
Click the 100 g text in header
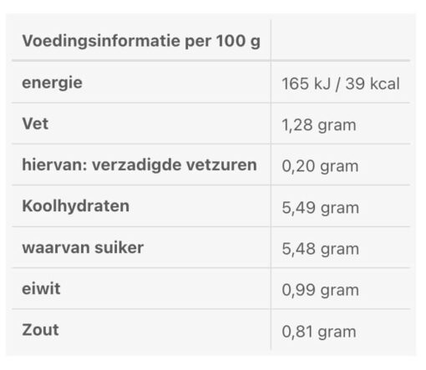click(238, 41)
